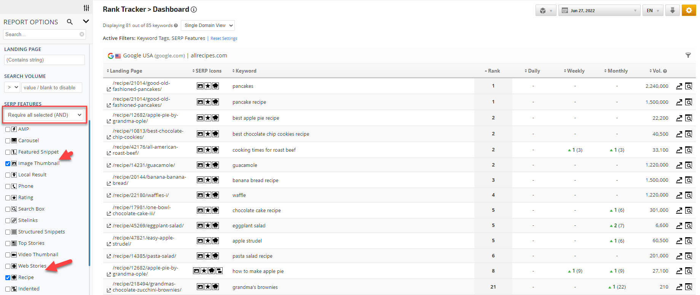This screenshot has height=295, width=700.
Task: Open rank chart for pancakes keyword
Action: (x=679, y=86)
